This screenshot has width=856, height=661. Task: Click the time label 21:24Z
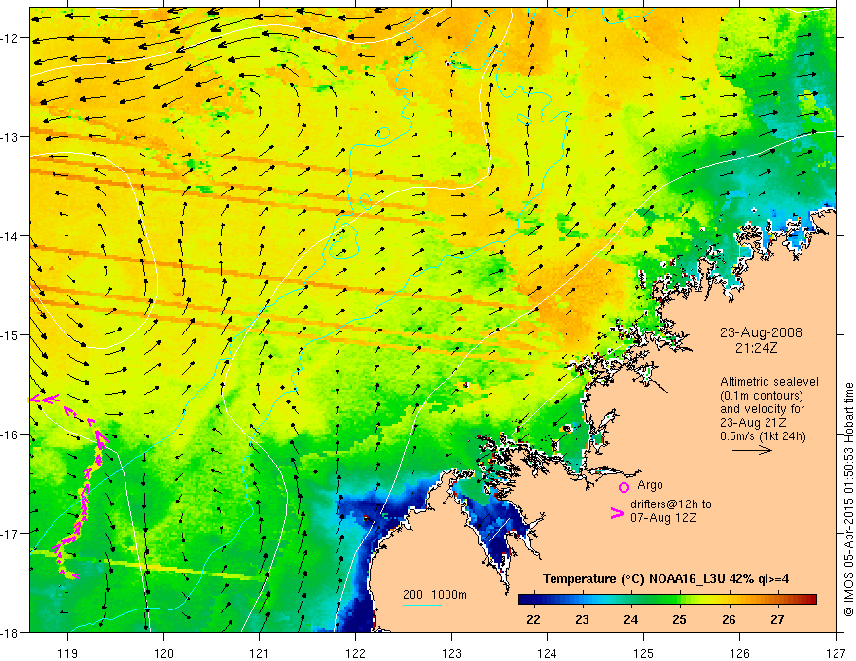click(756, 348)
